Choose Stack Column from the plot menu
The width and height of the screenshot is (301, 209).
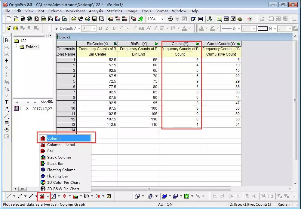click(x=59, y=157)
